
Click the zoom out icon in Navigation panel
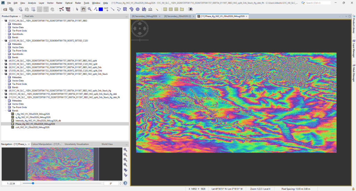(125, 155)
